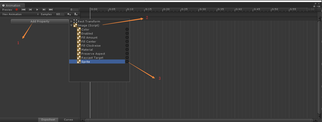The image size is (322, 122).
Task: Select the Color property row
Action: coord(97,29)
